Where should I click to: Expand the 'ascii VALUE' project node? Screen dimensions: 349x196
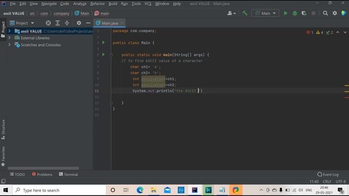tap(9, 31)
